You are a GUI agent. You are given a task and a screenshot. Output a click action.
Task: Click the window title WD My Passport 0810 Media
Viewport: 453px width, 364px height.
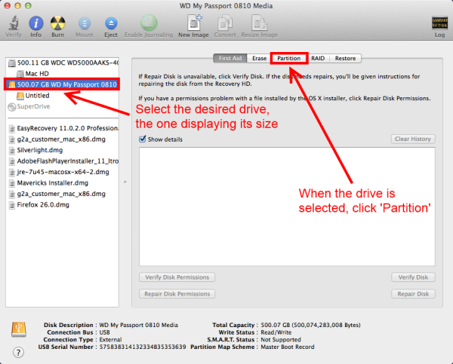226,6
